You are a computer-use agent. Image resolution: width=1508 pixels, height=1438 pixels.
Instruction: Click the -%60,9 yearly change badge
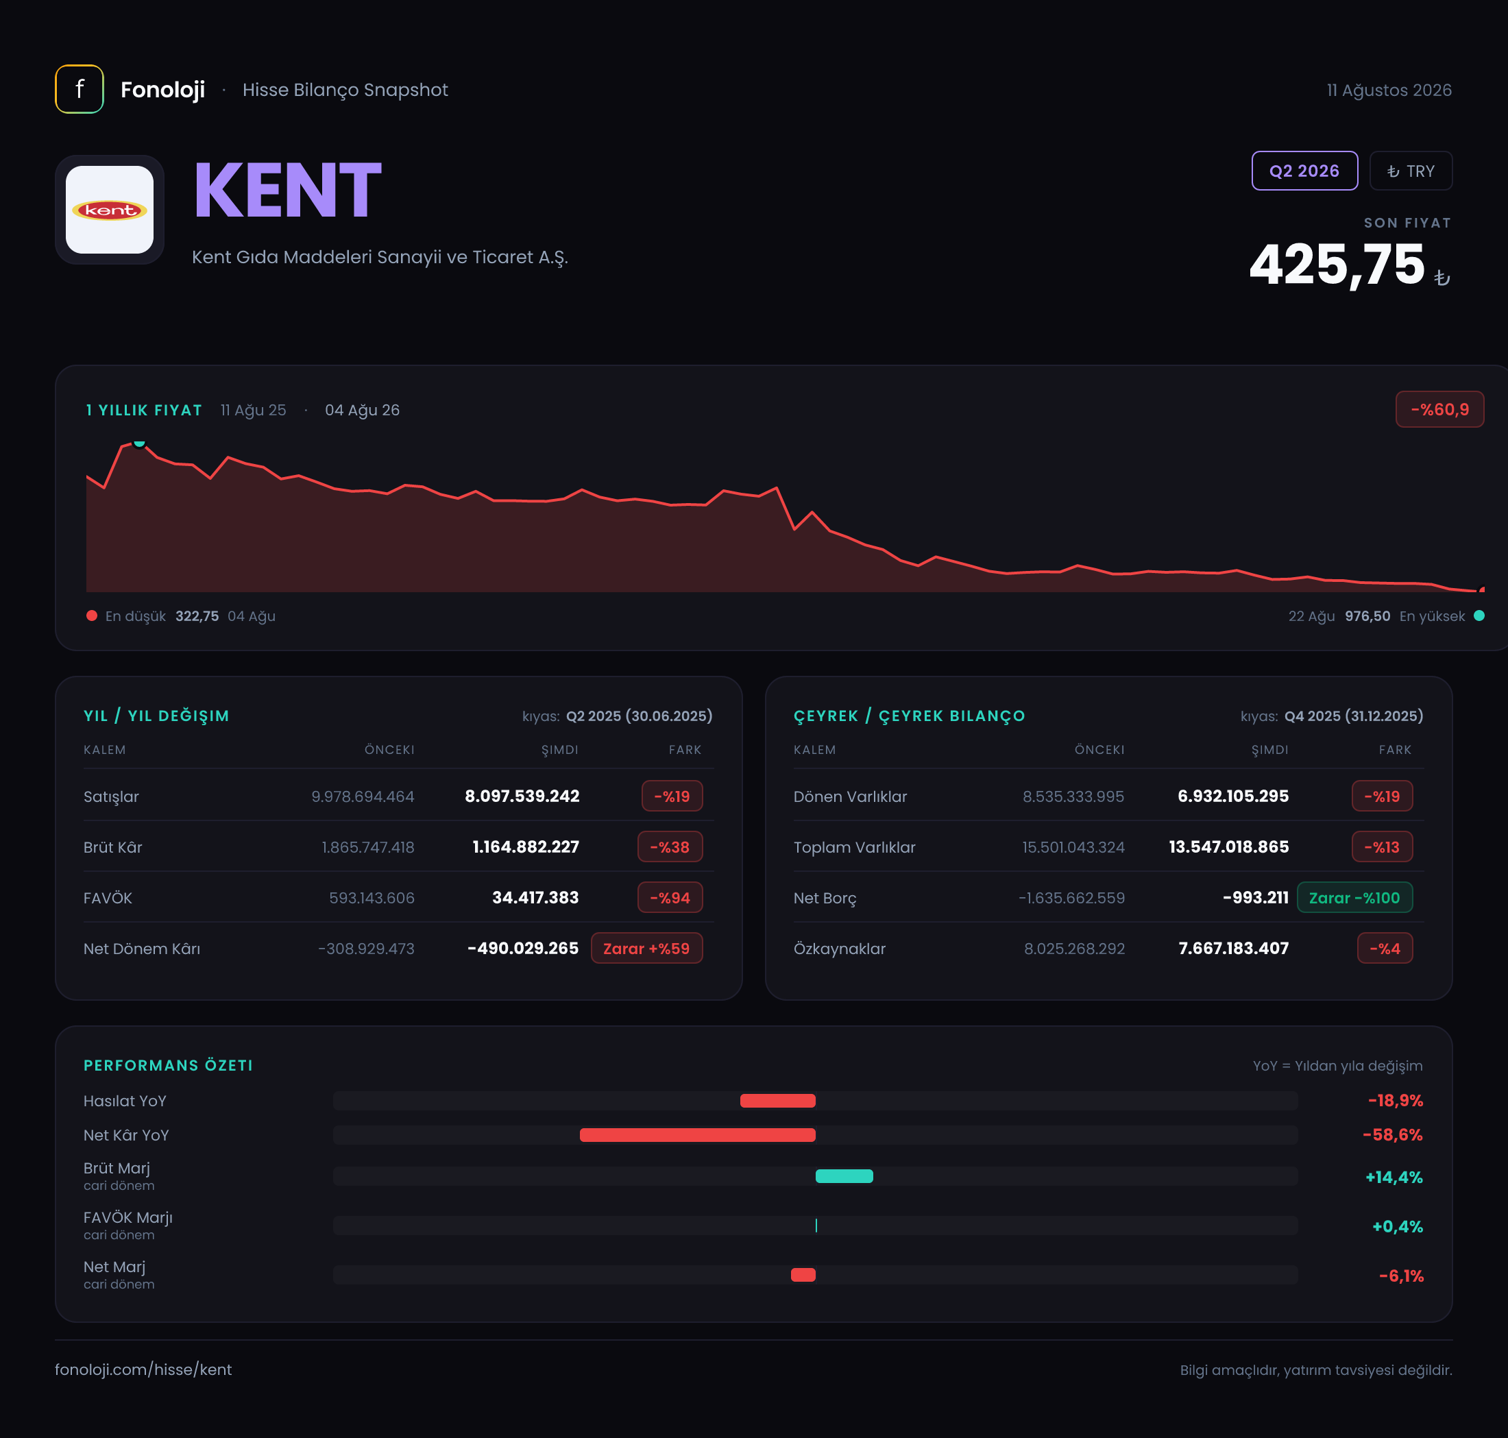1439,409
